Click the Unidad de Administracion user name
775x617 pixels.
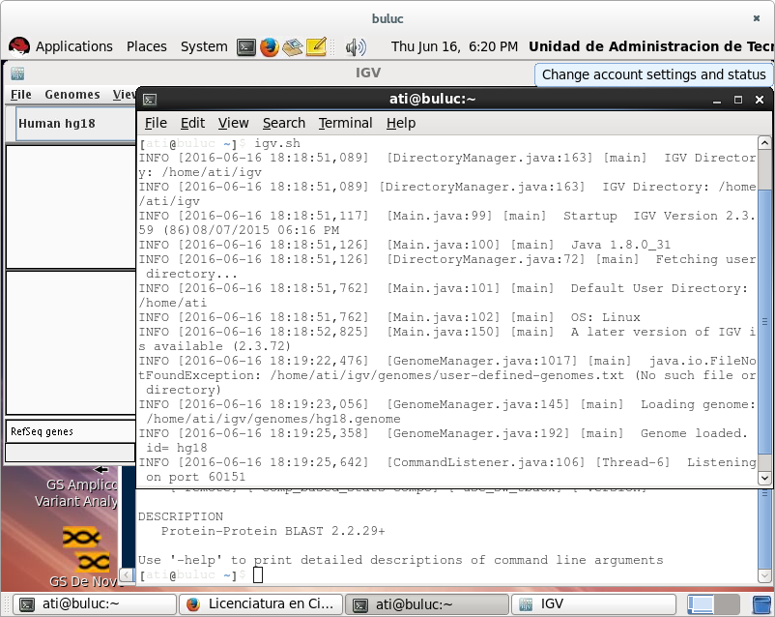(x=651, y=46)
